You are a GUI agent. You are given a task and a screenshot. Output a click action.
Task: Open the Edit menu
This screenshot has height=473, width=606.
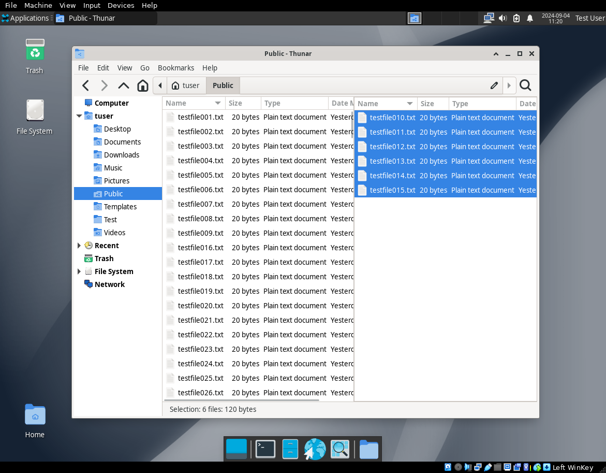(103, 68)
